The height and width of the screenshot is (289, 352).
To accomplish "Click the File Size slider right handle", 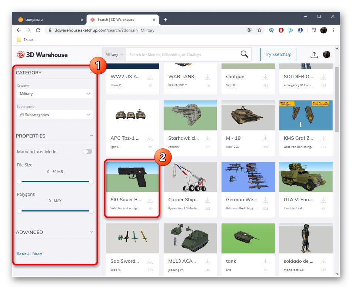I will (91, 182).
